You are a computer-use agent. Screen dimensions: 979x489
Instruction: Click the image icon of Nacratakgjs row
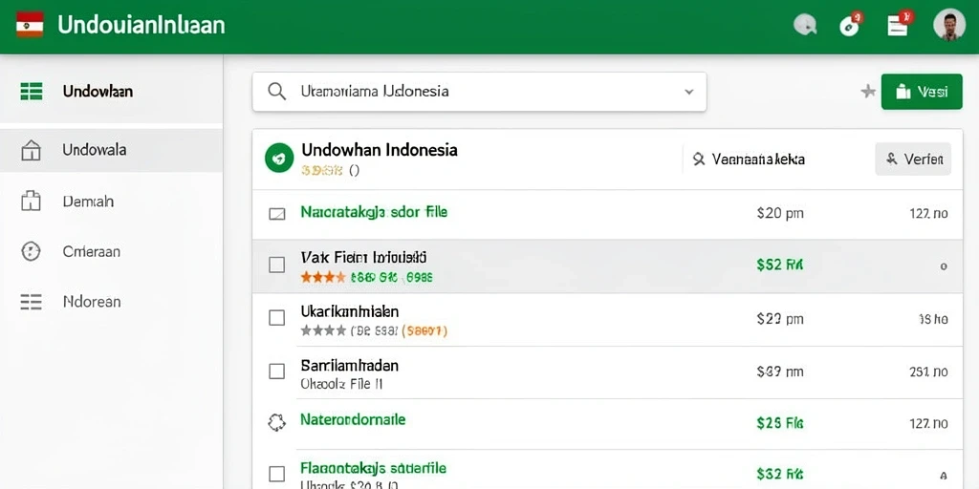pyautogui.click(x=276, y=214)
